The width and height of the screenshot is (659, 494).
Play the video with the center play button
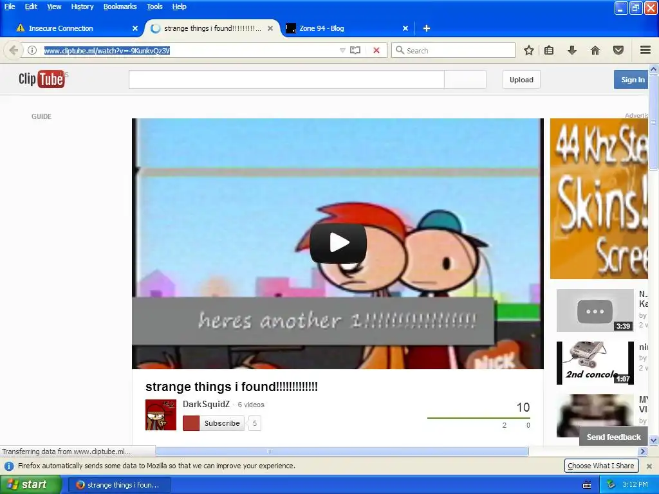pos(339,243)
